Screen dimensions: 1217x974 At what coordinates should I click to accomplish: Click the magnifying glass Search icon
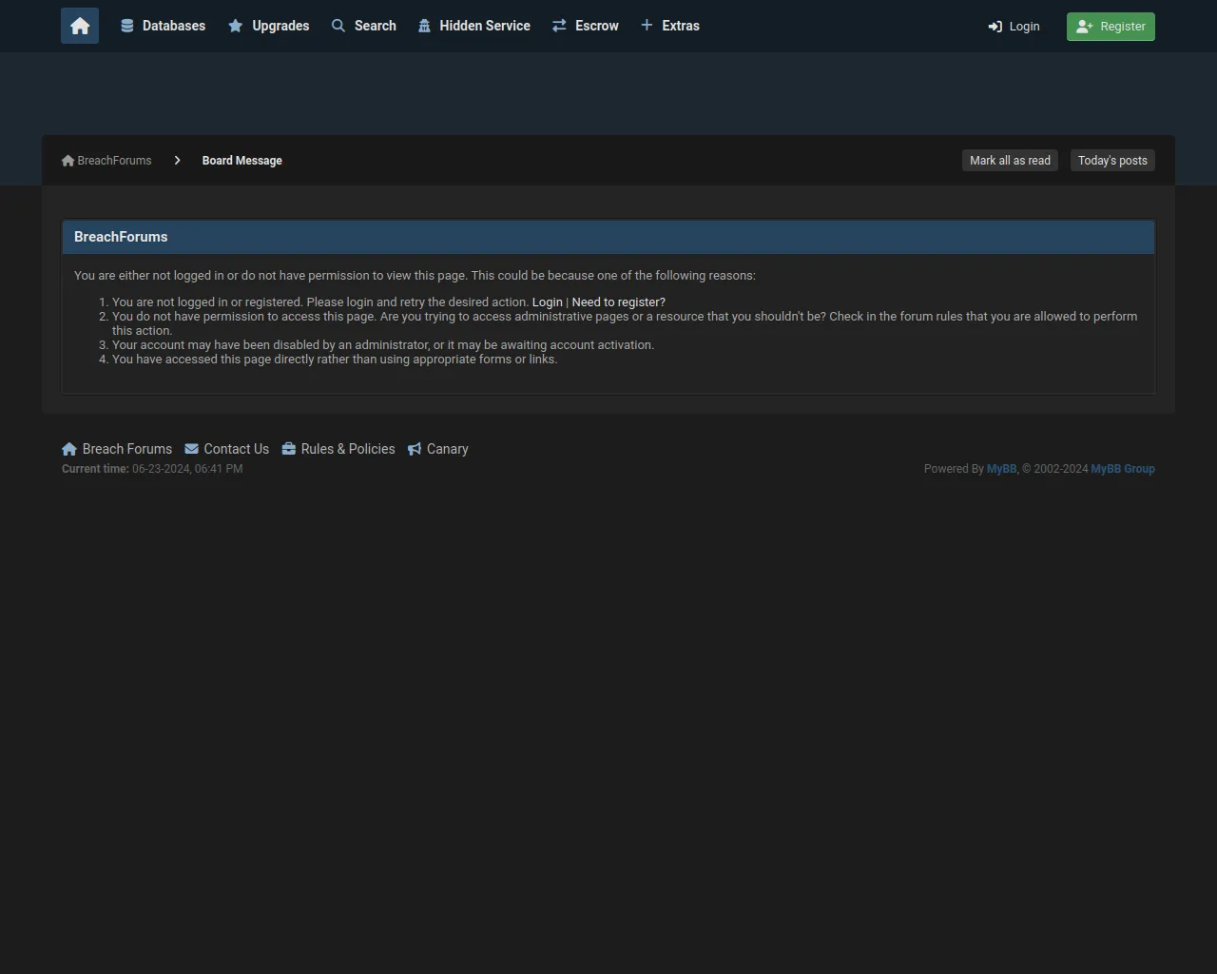click(338, 26)
